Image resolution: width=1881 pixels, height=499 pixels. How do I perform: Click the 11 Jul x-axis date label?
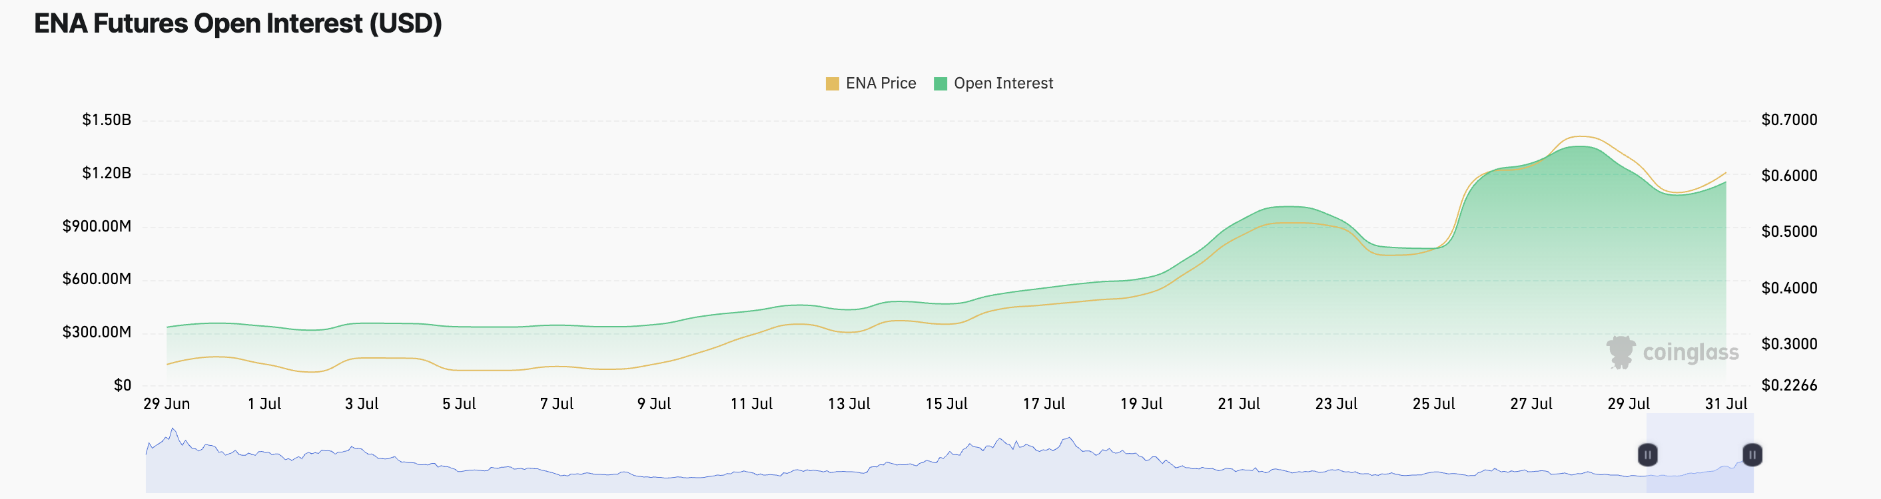(751, 404)
